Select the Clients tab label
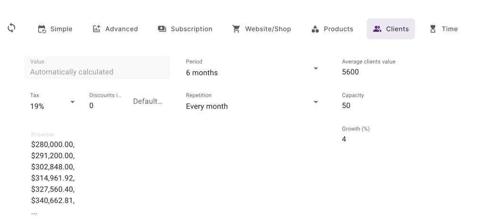 397,29
